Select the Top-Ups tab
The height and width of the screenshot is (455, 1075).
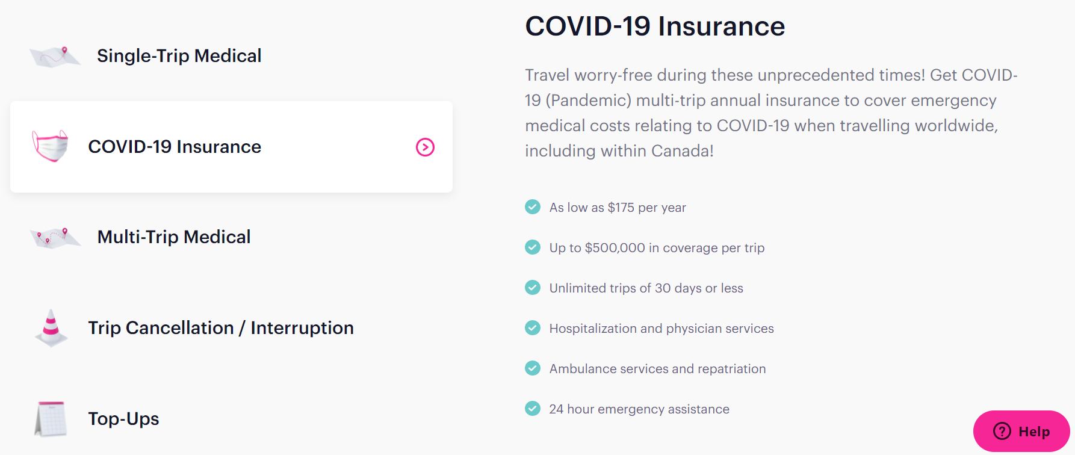tap(123, 419)
